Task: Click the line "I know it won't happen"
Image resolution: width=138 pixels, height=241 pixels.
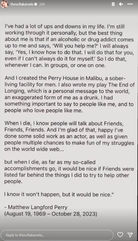Action: [x=59, y=195]
